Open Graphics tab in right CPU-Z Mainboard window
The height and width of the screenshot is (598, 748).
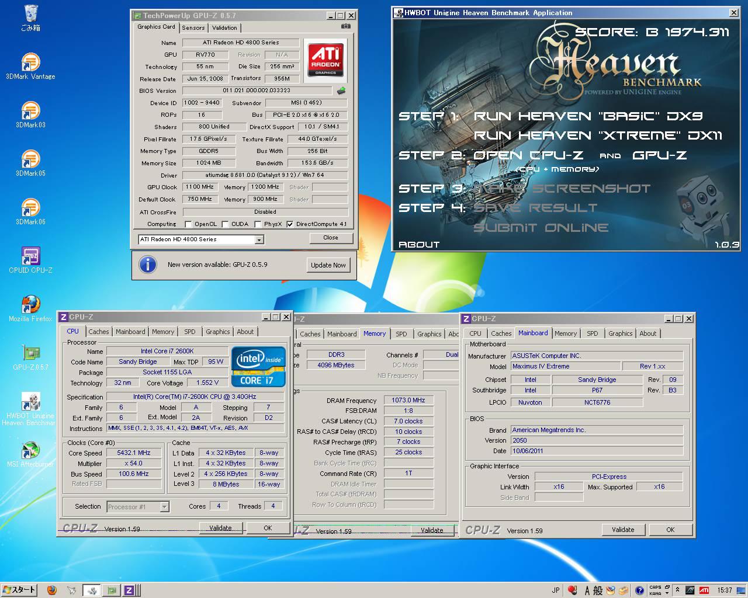(620, 333)
